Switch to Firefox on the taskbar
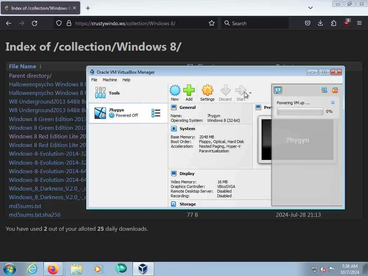Screen dimensions: 368x276 (x=53, y=269)
